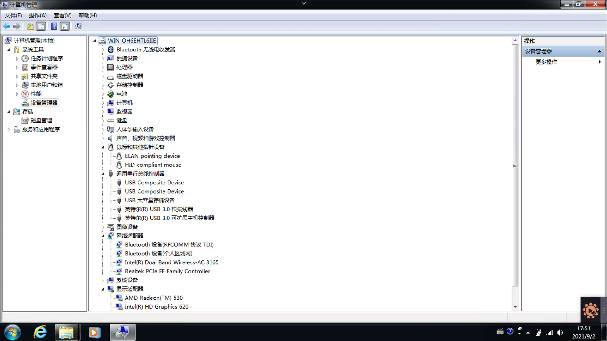Click the 事件查看器 icon in left tree
Viewport: 607px width, 341px height.
pyautogui.click(x=25, y=67)
